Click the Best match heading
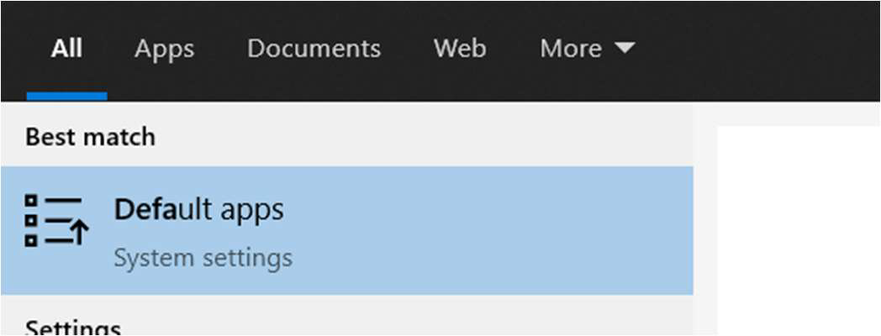The image size is (881, 336). [x=90, y=136]
